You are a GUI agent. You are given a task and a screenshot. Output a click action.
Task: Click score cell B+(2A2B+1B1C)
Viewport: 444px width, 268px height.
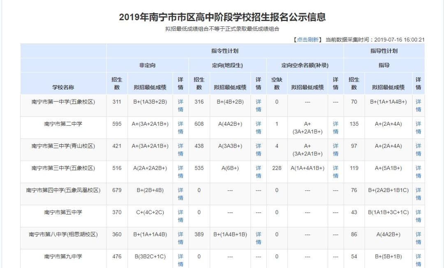point(388,190)
